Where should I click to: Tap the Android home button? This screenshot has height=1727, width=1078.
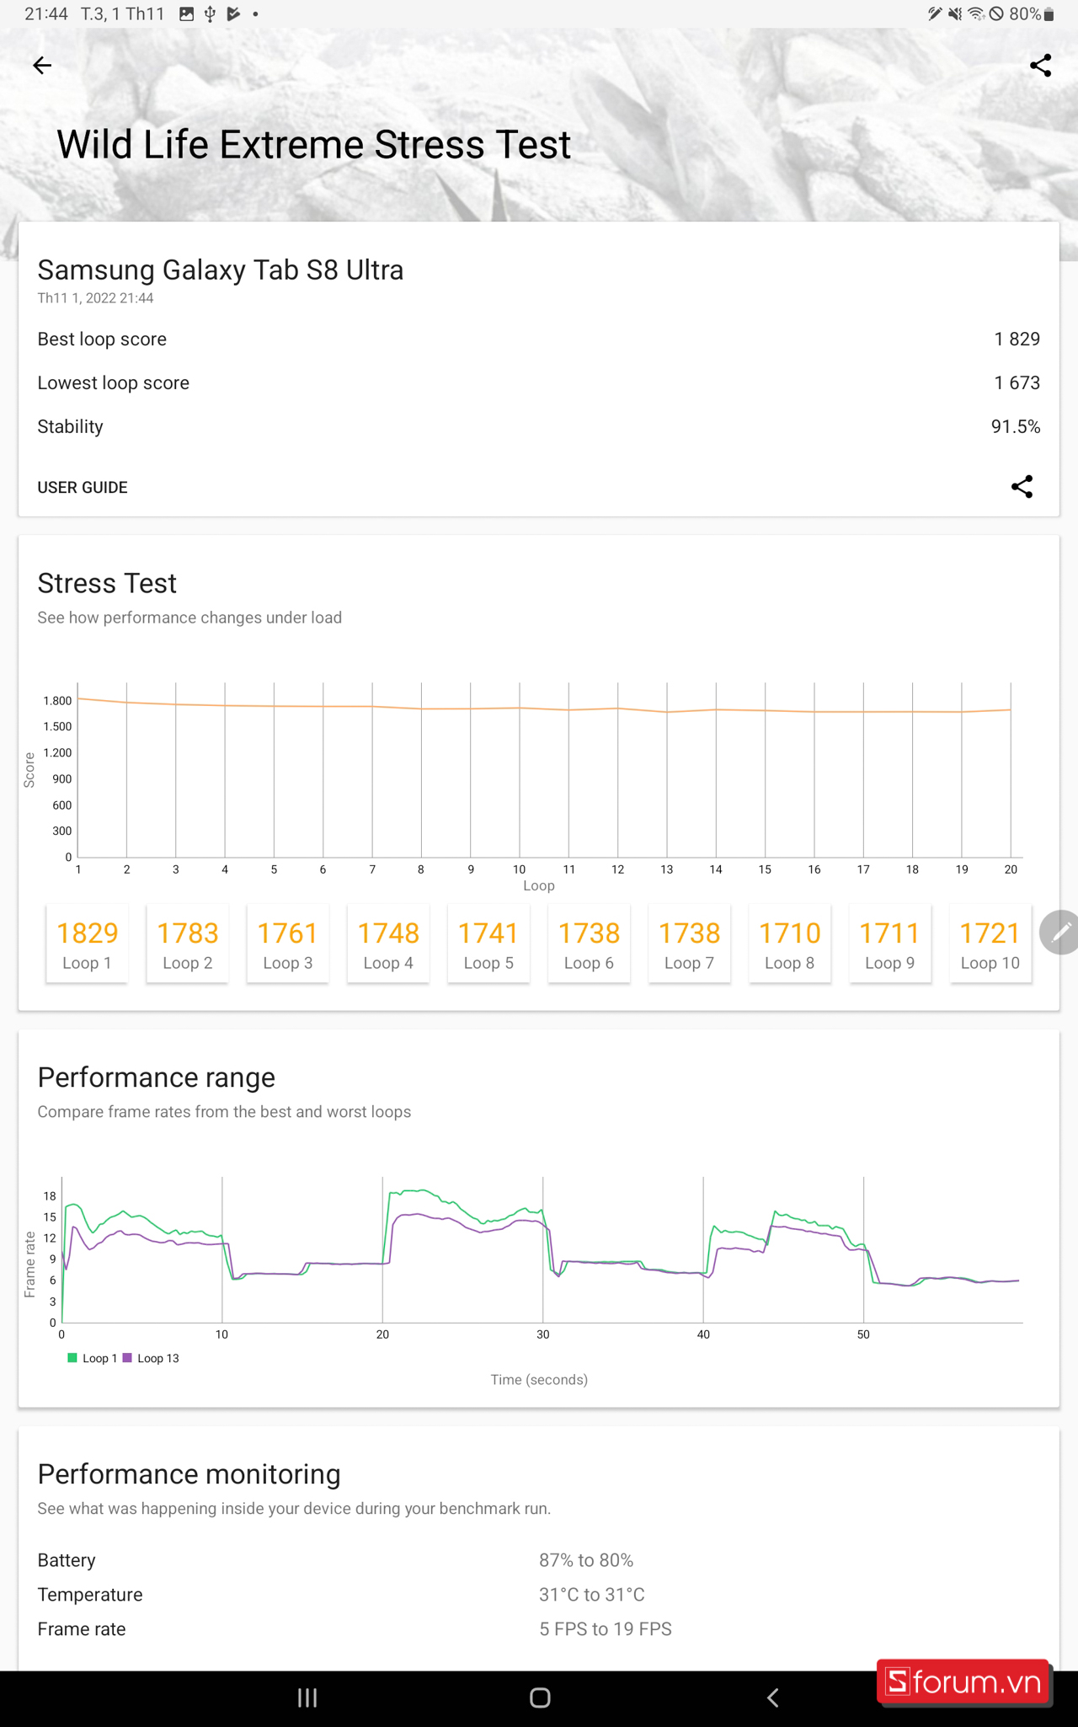pyautogui.click(x=540, y=1698)
